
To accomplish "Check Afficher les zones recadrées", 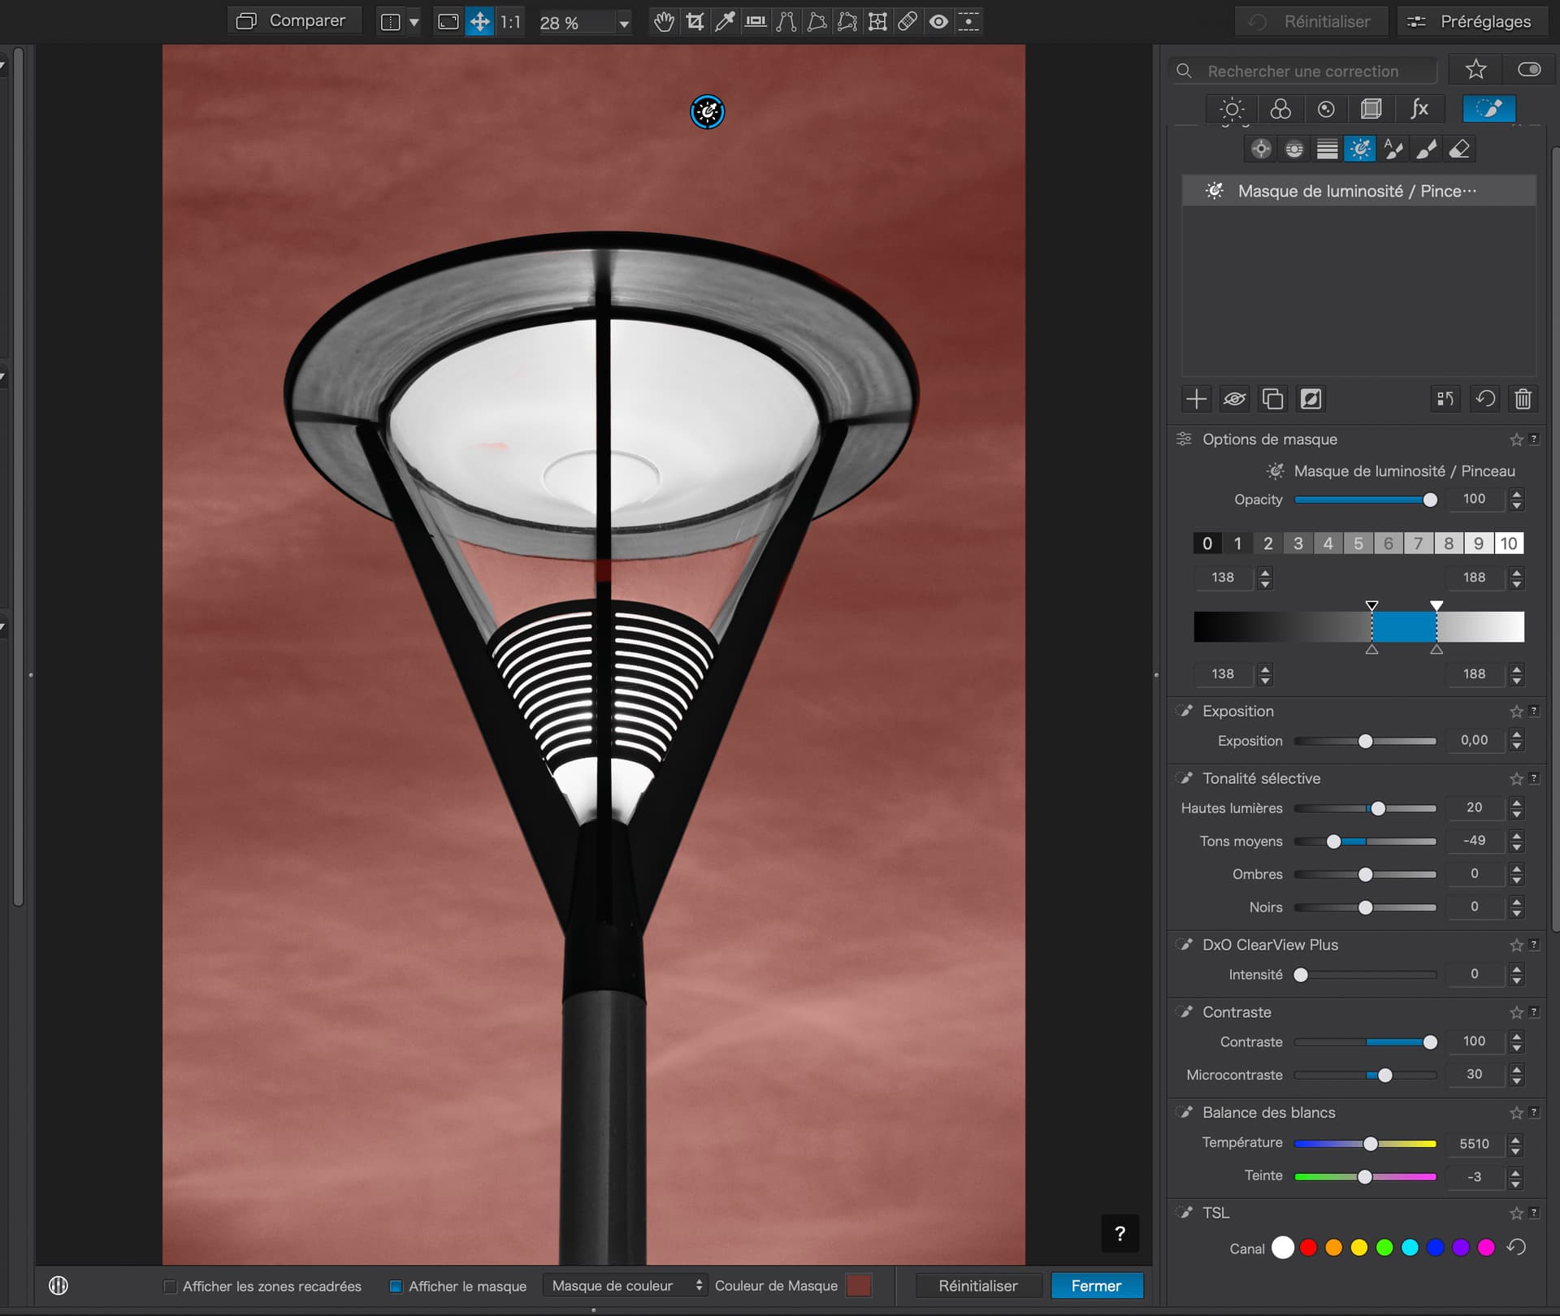I will point(170,1287).
